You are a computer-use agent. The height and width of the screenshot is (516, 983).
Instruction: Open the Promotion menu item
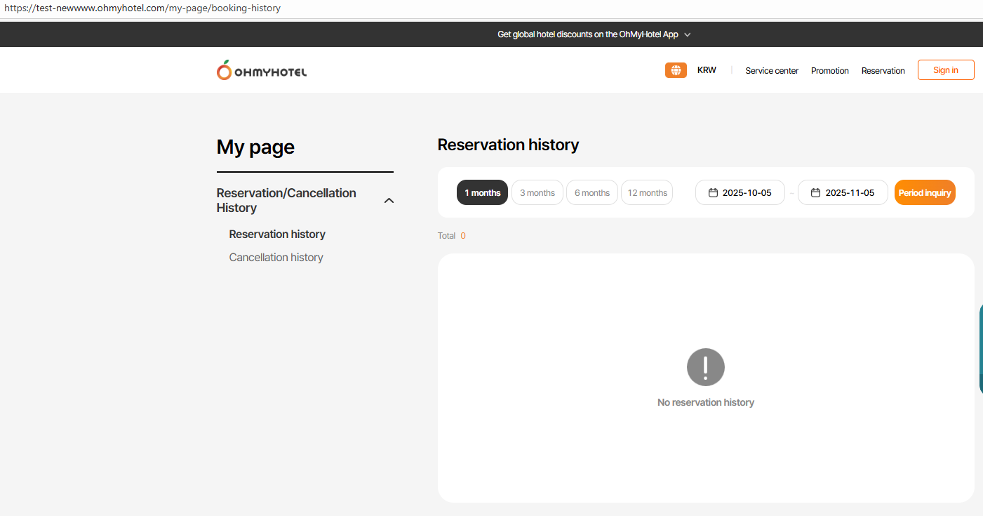coord(829,71)
